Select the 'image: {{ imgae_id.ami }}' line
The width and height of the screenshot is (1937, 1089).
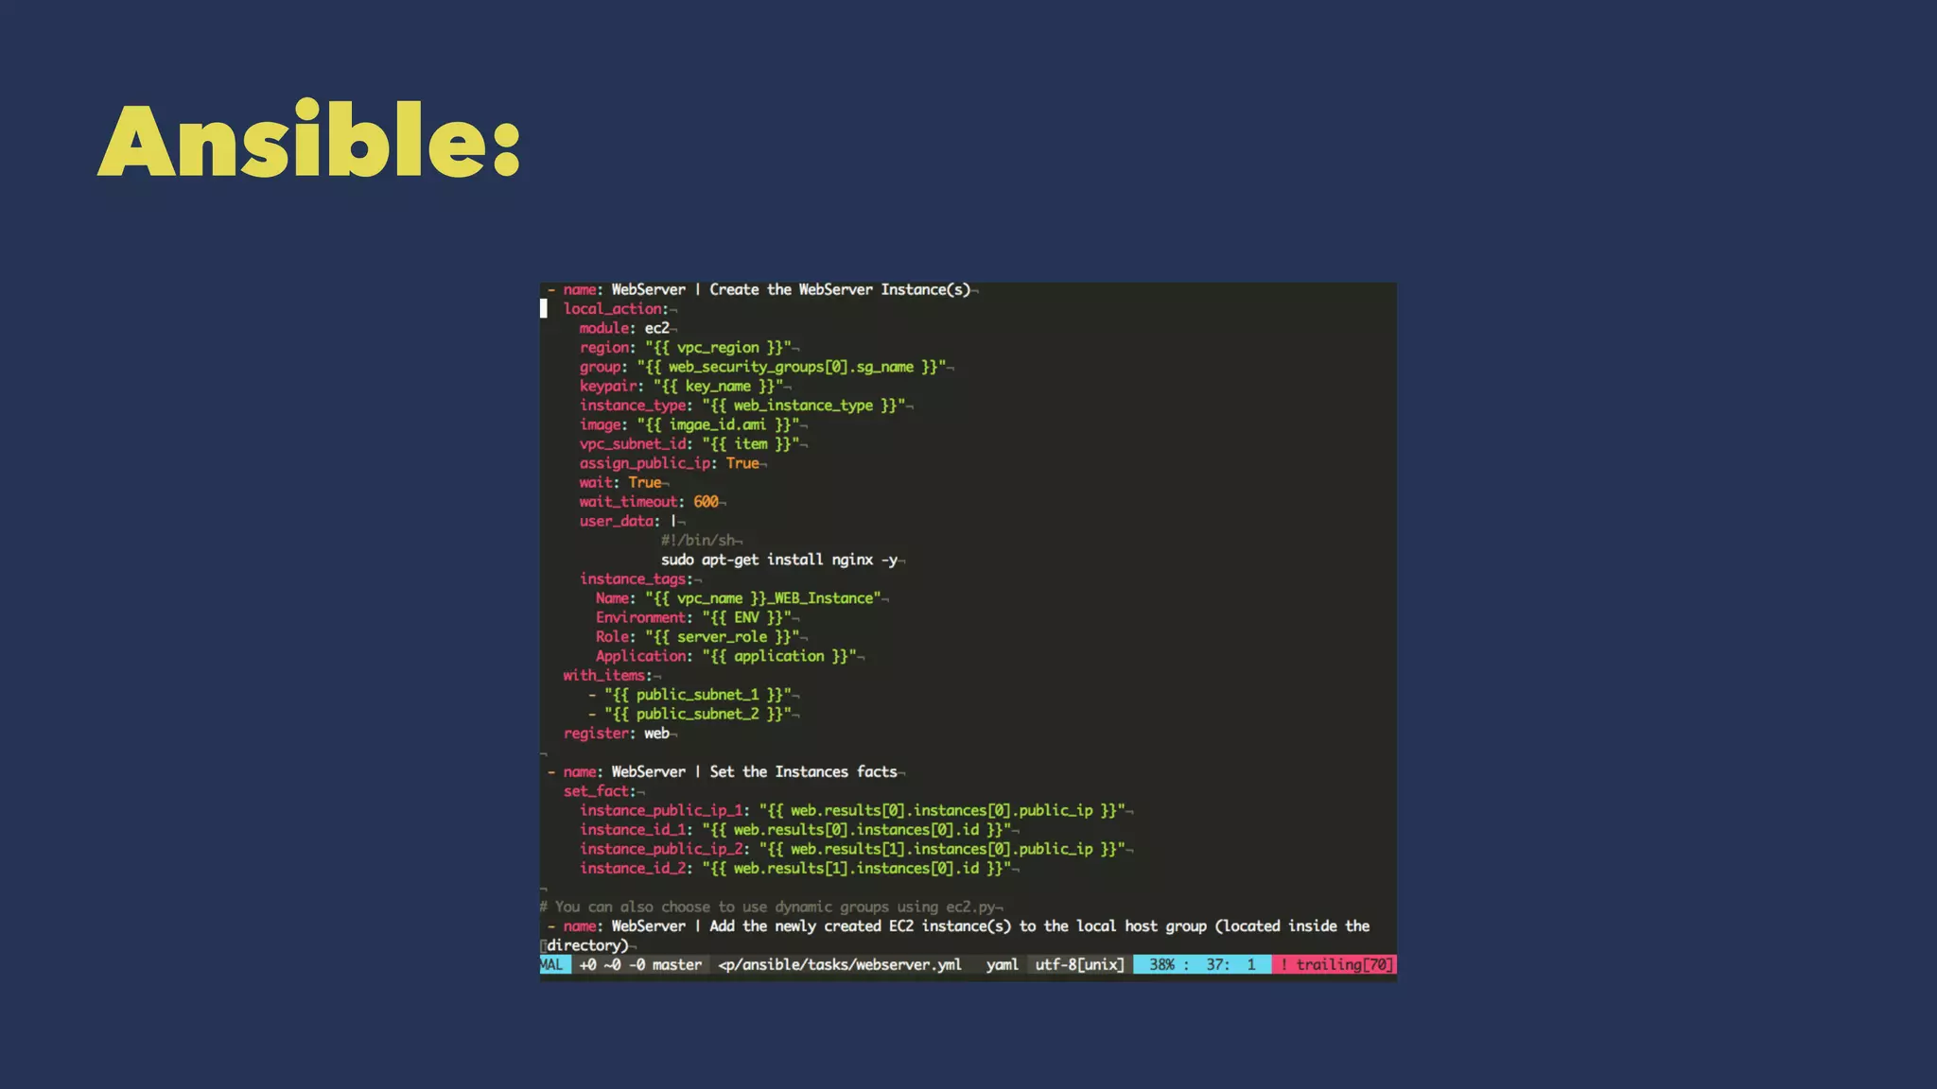pos(692,424)
